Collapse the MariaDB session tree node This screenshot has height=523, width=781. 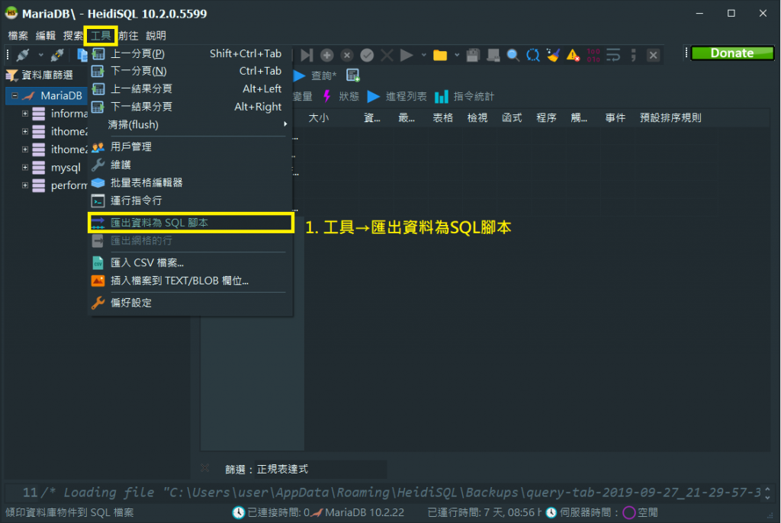[15, 95]
